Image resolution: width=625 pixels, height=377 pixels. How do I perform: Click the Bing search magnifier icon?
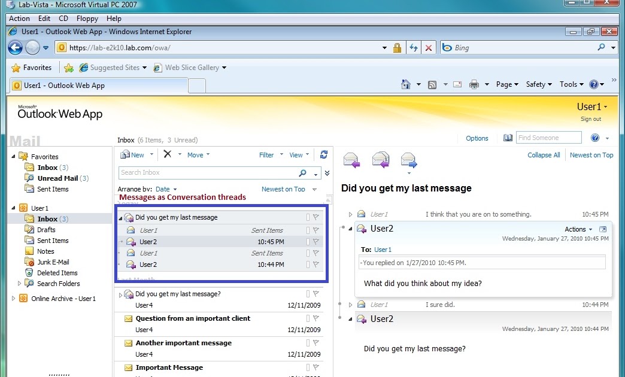click(601, 47)
